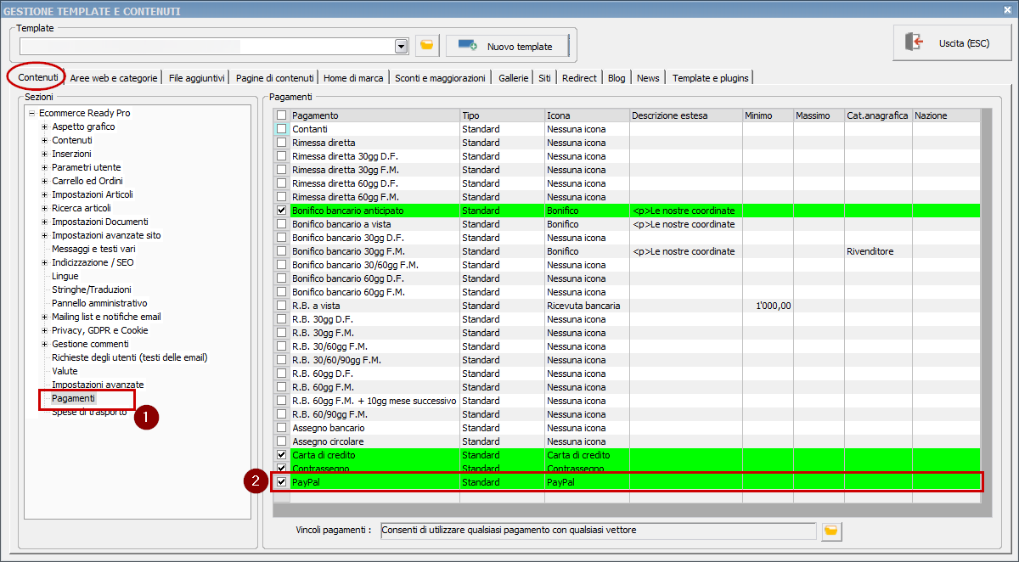Viewport: 1019px width, 562px height.
Task: Open the Template combo box dropdown
Action: (402, 46)
